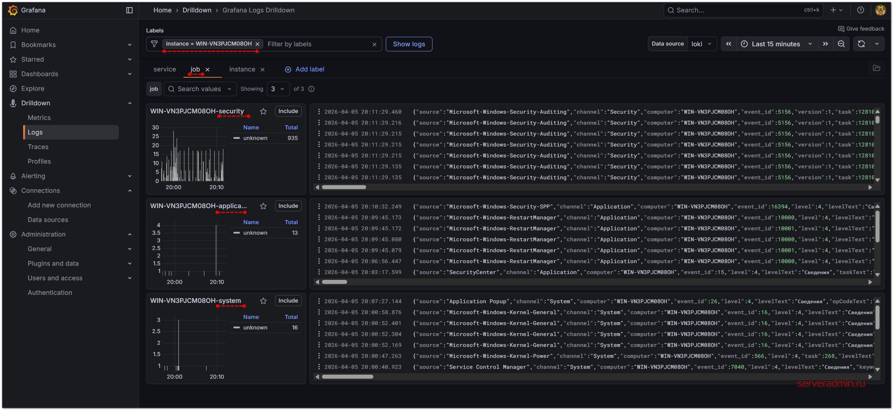Switch to the service label tab
Image resolution: width=893 pixels, height=410 pixels.
pos(164,69)
